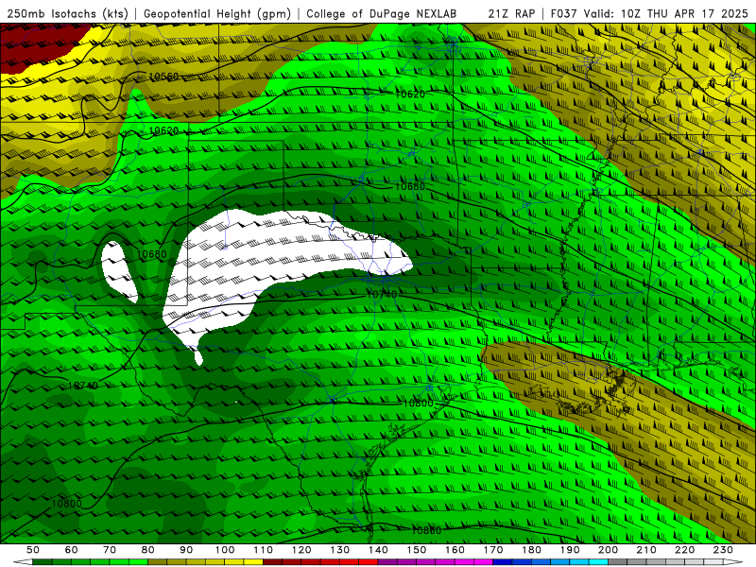756x567 pixels.
Task: Click the darkest green colorbar swatch at 50
Action: click(43, 562)
